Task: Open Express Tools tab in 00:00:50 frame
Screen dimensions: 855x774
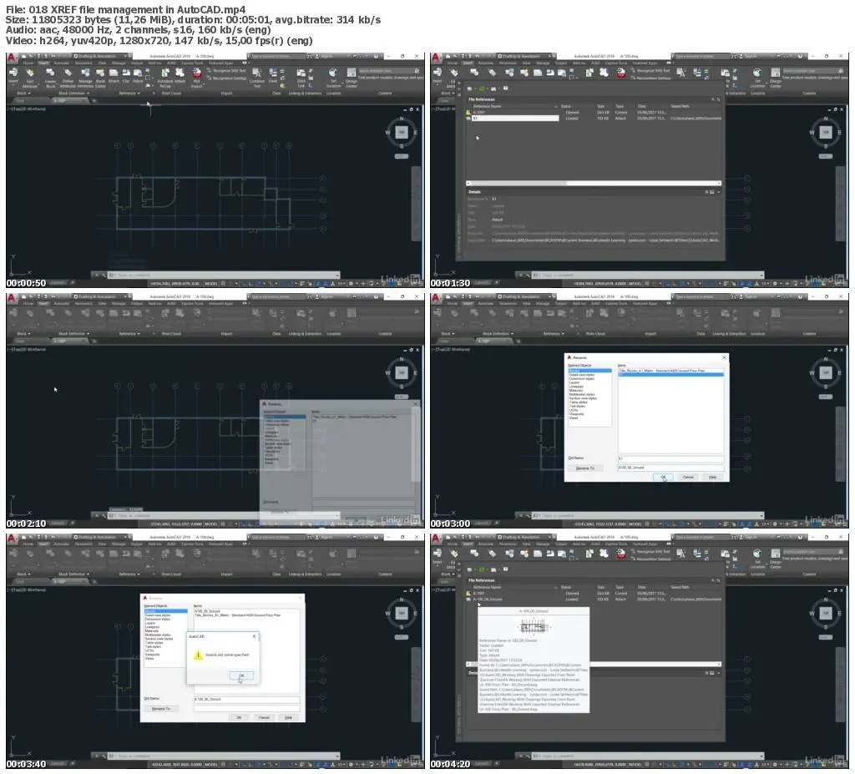Action: point(192,63)
